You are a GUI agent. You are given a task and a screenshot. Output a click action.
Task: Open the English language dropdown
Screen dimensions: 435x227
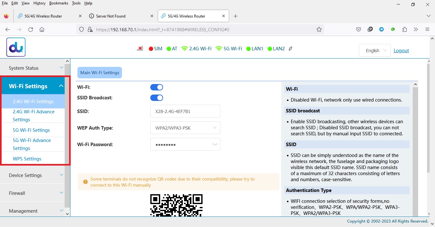[374, 51]
